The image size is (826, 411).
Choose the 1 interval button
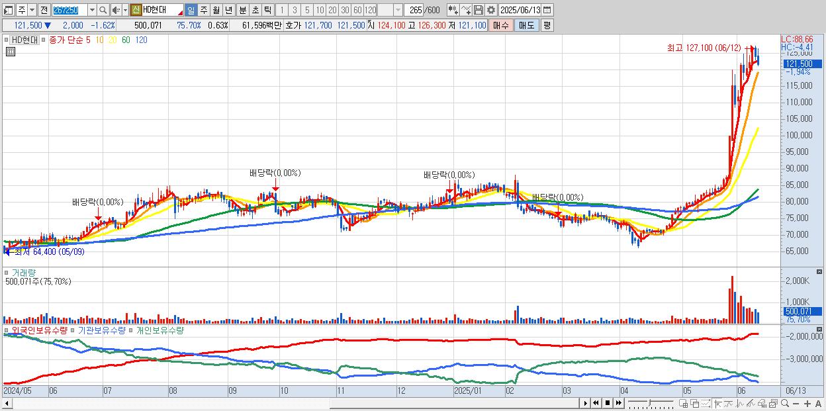click(x=282, y=10)
